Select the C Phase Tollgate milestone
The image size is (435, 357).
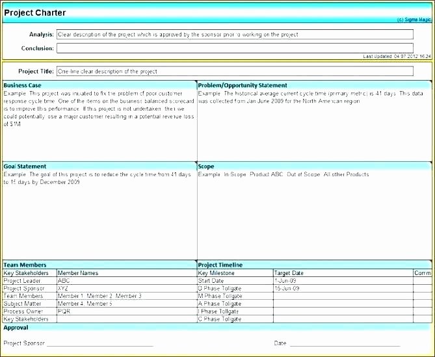coord(235,319)
